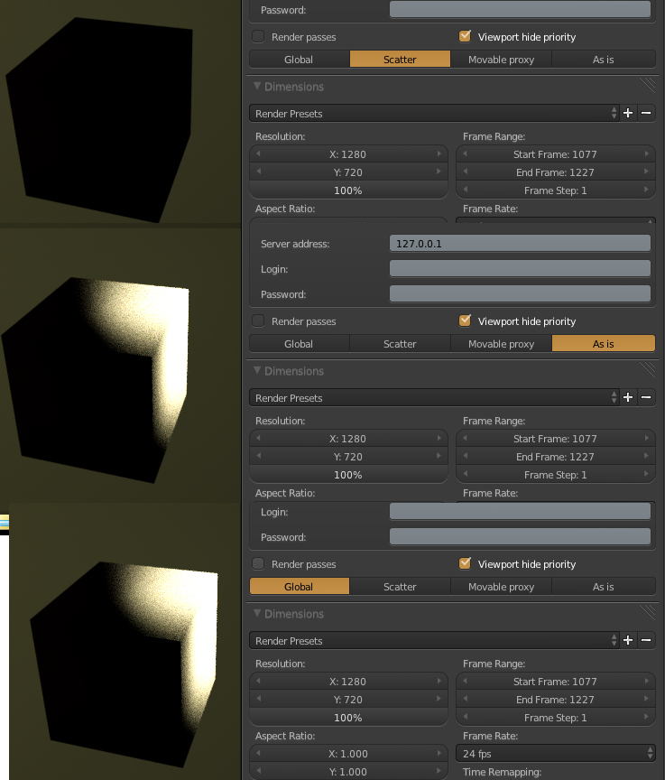This screenshot has height=780, width=665.
Task: Add render preset in As is-active panel
Action: click(x=628, y=397)
